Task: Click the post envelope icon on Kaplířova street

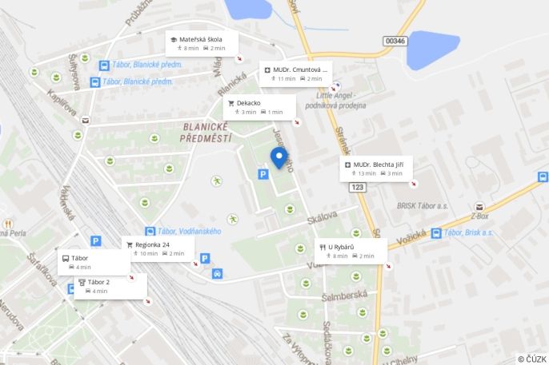Action: 85,121
